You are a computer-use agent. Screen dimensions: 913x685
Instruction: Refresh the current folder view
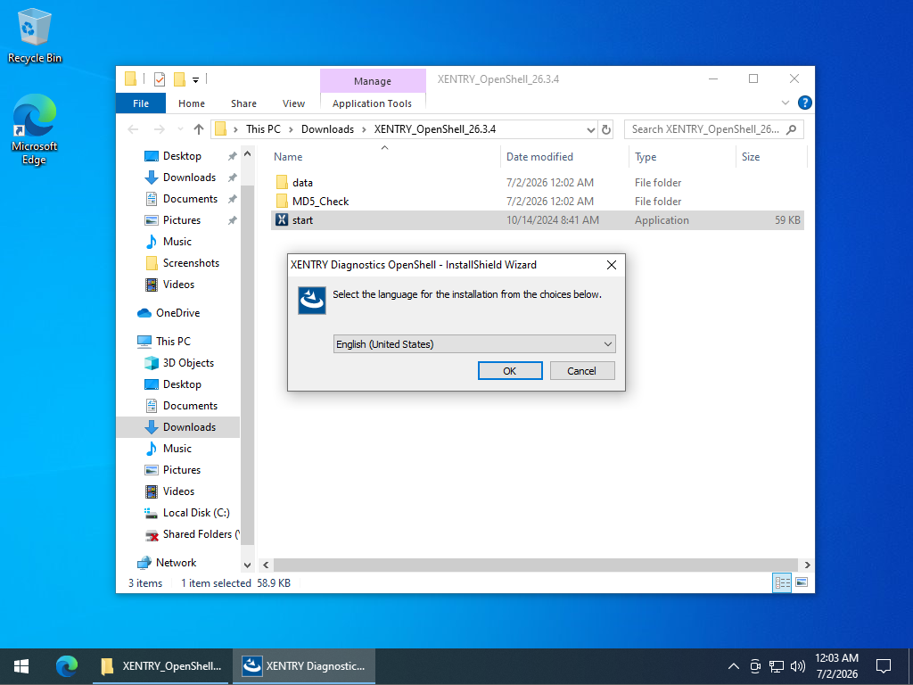pyautogui.click(x=606, y=129)
